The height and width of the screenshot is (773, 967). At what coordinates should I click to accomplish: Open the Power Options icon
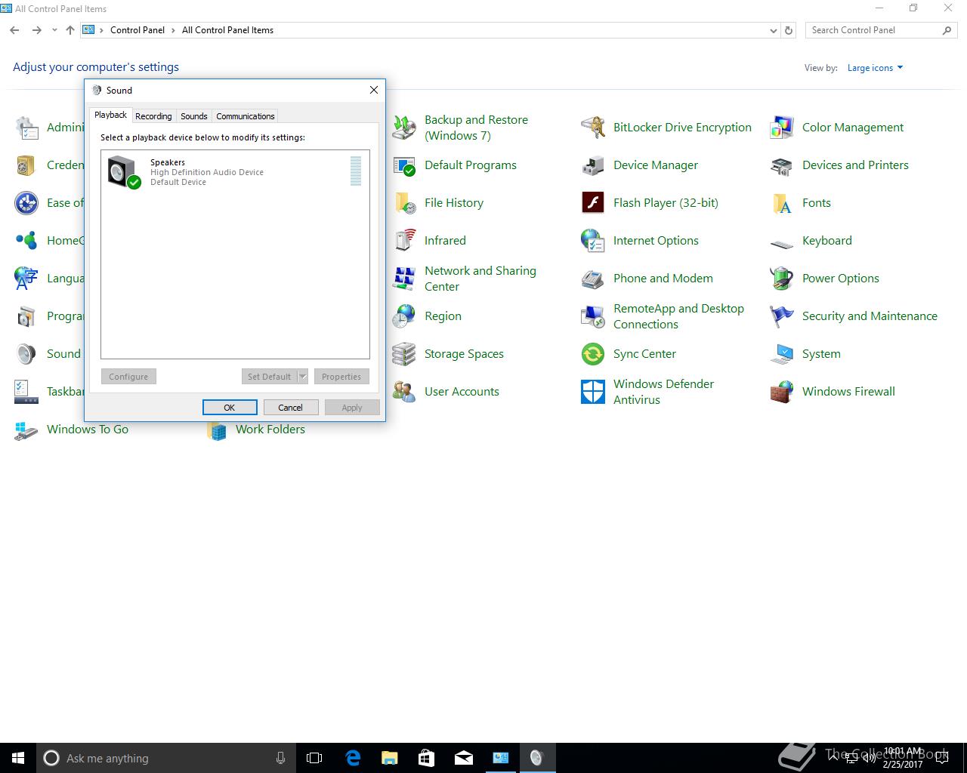(782, 279)
